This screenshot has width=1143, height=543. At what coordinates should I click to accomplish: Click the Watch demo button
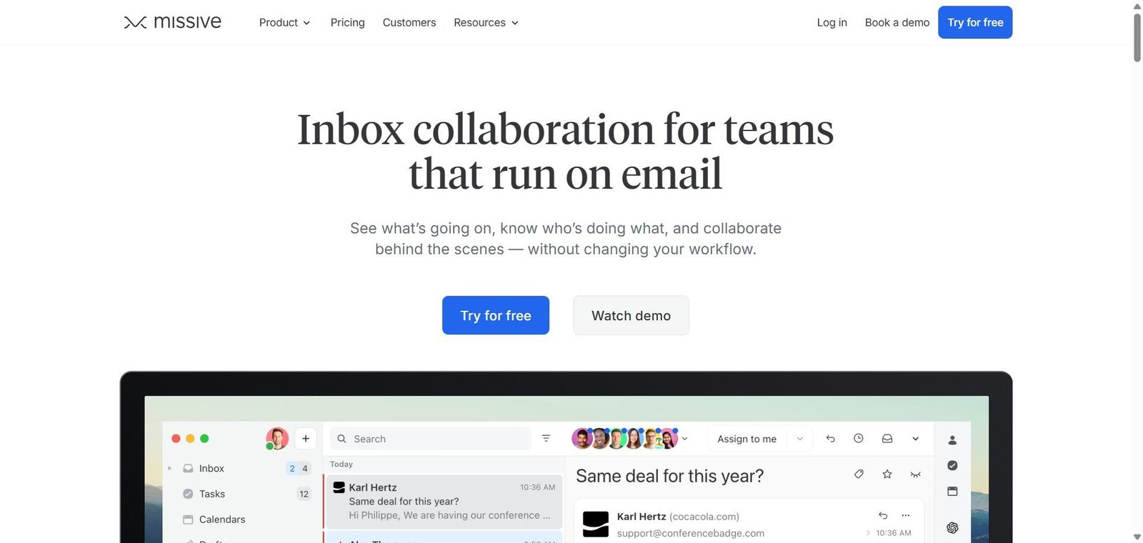(x=631, y=315)
